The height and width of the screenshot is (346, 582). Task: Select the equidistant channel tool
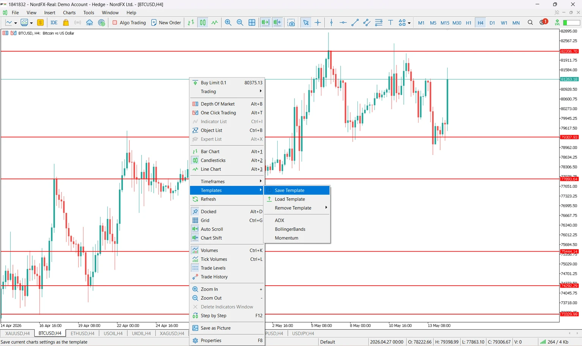click(367, 23)
